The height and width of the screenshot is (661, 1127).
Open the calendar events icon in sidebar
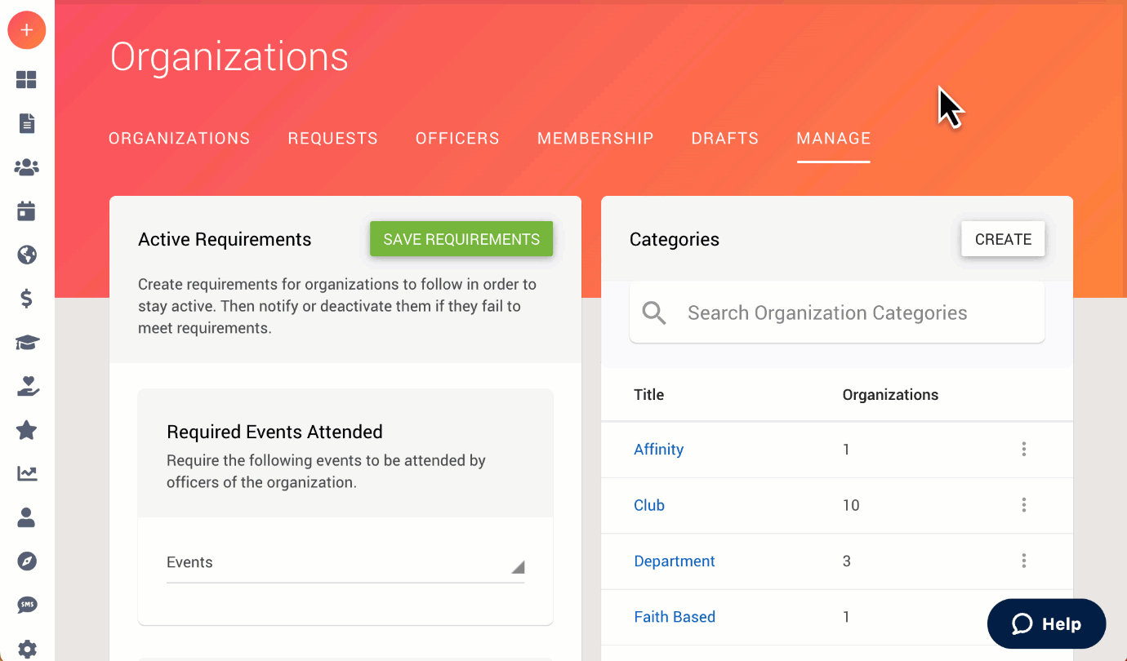[x=27, y=211]
